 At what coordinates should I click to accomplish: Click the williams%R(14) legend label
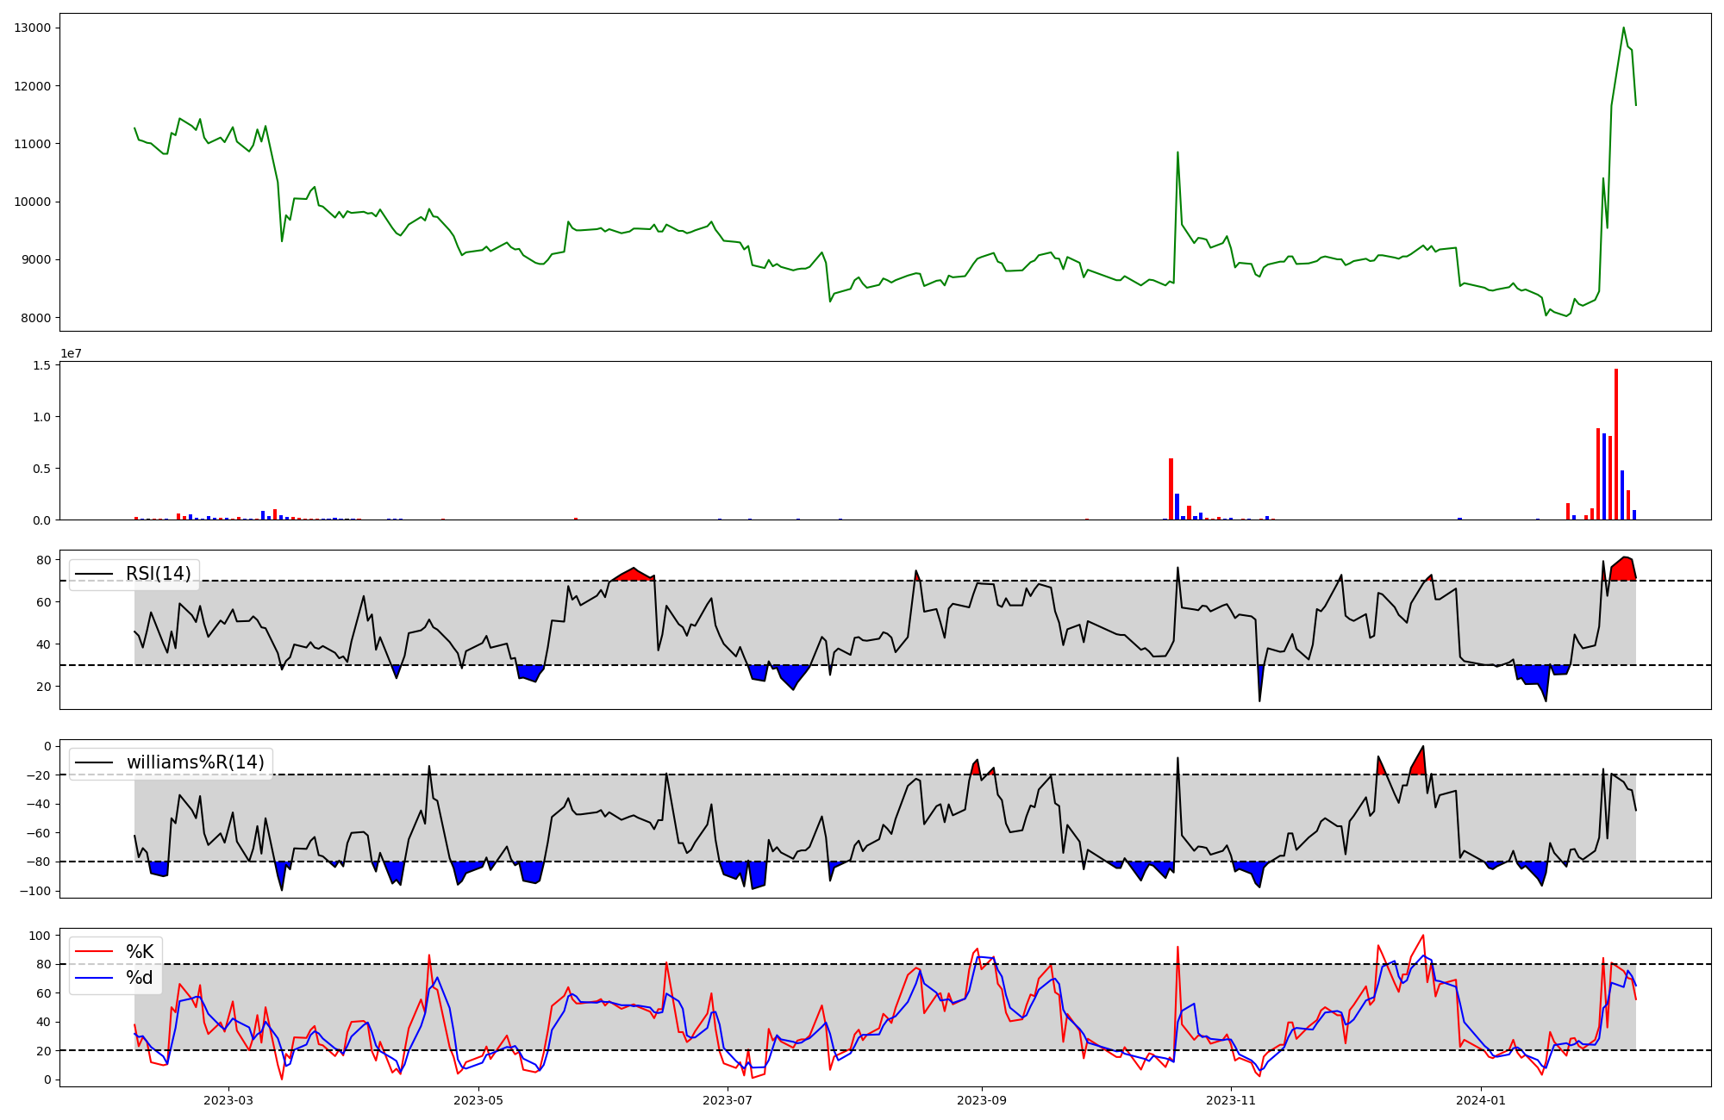[195, 762]
